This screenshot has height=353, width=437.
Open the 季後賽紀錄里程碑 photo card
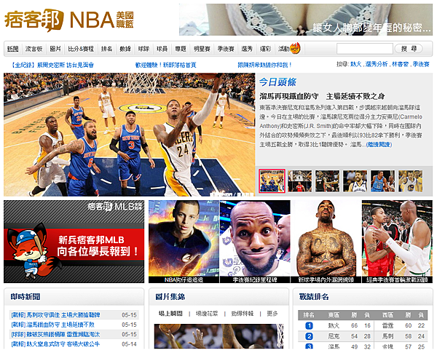pyautogui.click(x=255, y=242)
